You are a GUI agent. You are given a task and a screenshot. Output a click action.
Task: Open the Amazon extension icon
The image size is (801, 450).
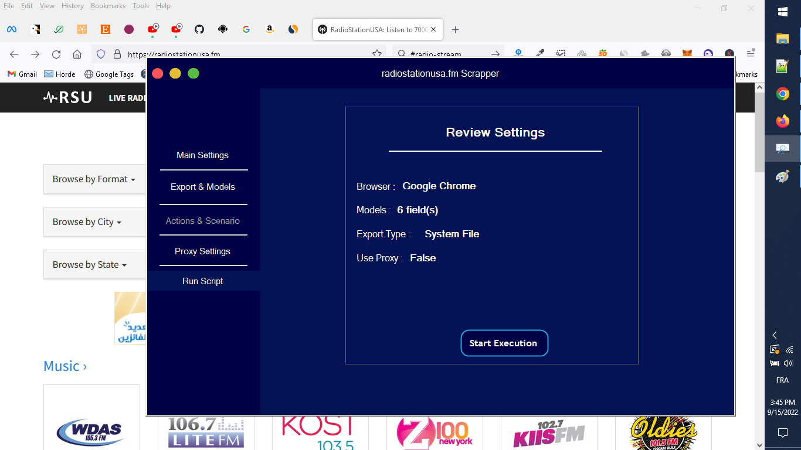[x=269, y=29]
